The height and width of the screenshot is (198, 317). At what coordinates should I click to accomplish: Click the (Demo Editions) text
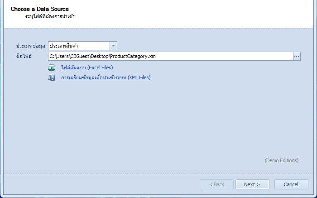282,160
